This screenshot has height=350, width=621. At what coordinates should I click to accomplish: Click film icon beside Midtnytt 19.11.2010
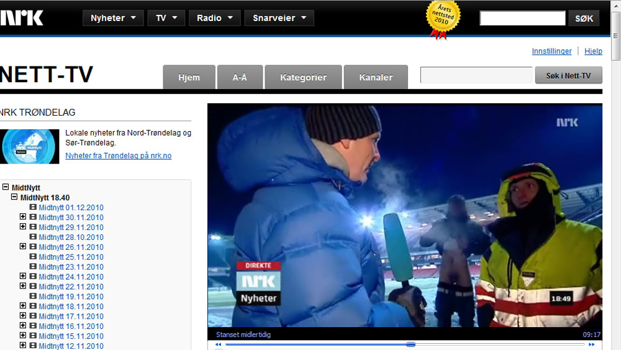pos(33,297)
